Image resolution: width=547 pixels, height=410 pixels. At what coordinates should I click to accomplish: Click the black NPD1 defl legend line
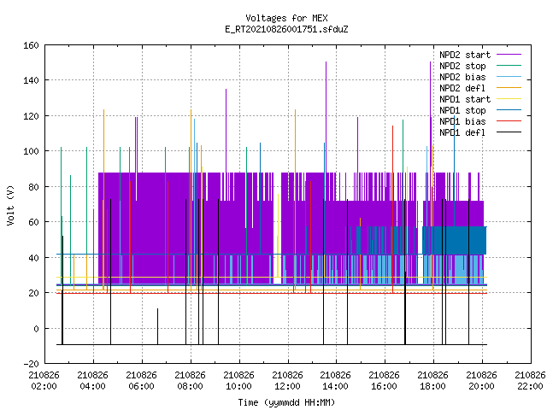(x=509, y=132)
